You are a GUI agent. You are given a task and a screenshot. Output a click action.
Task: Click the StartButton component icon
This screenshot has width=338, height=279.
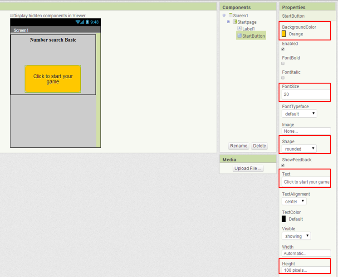point(239,35)
